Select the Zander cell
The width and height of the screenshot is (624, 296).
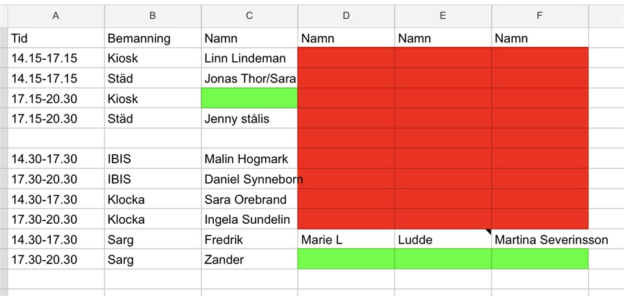click(x=249, y=260)
